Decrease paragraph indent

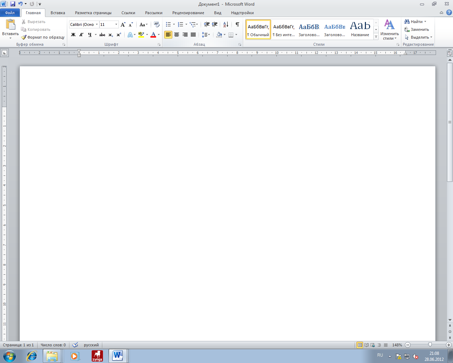coord(207,24)
